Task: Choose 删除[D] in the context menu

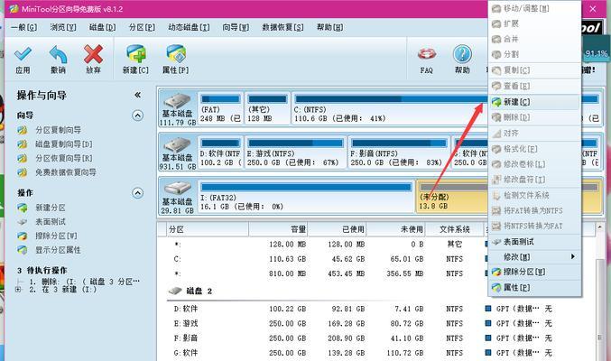Action: [x=534, y=117]
